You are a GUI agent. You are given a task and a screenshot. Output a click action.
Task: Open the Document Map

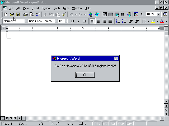(136, 14)
